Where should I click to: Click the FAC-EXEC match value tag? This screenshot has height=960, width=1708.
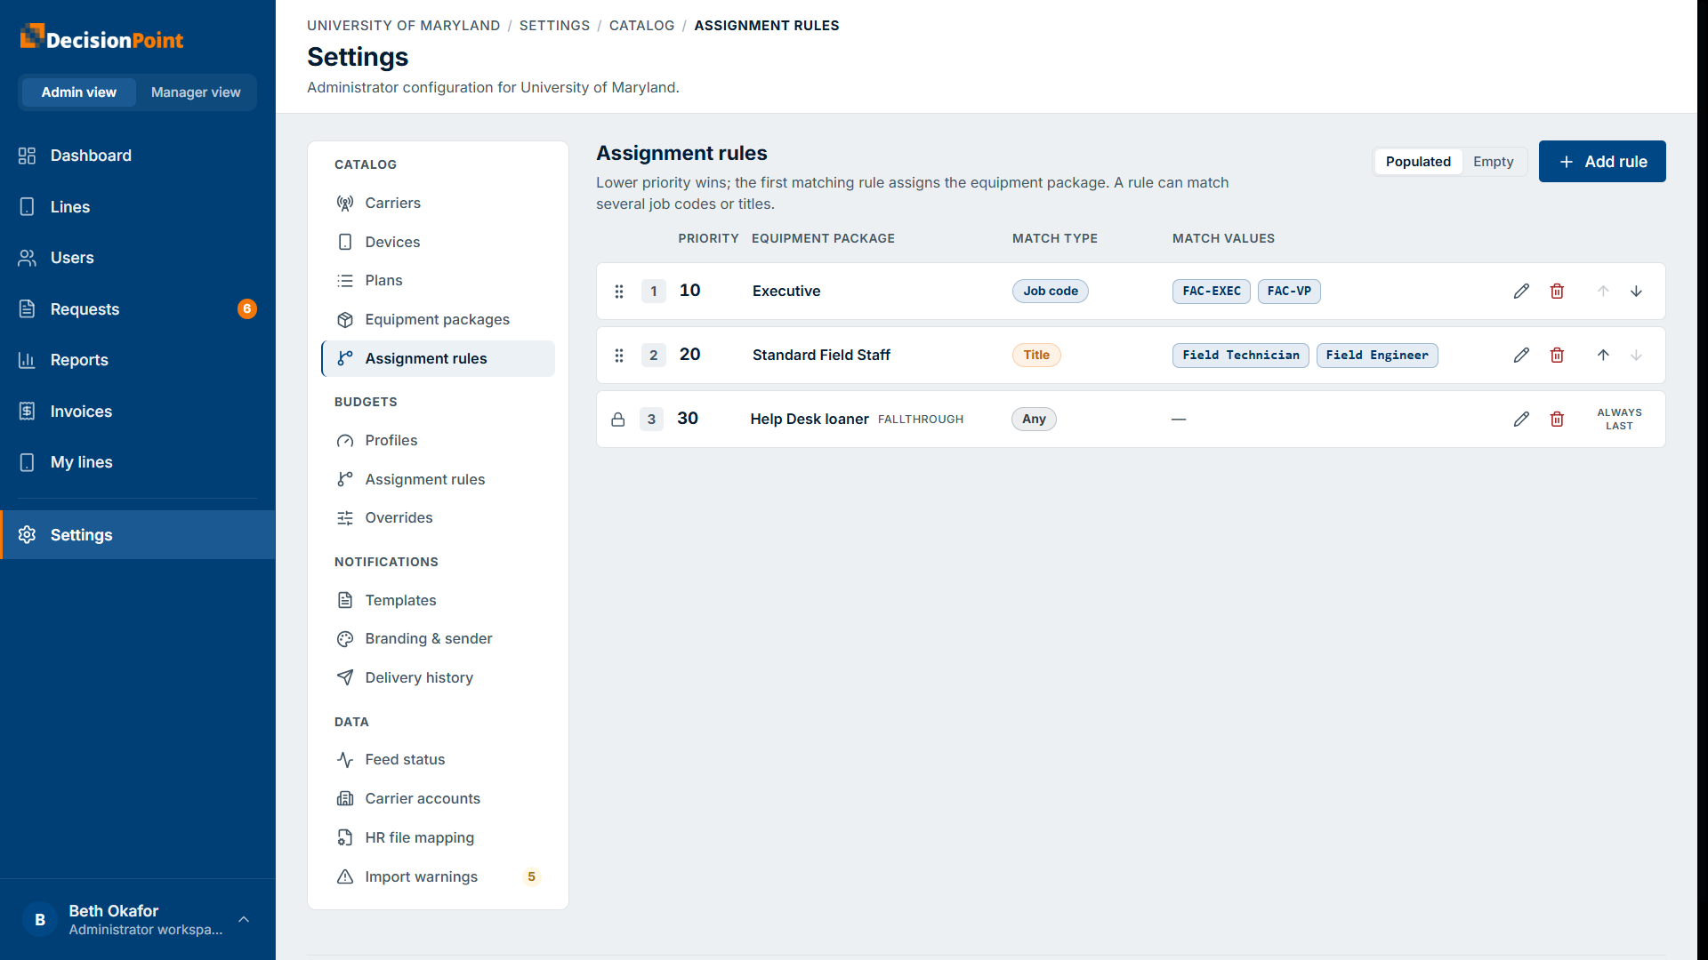tap(1211, 292)
